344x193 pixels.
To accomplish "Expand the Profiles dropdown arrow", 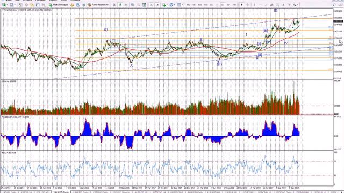I will click(15, 5).
